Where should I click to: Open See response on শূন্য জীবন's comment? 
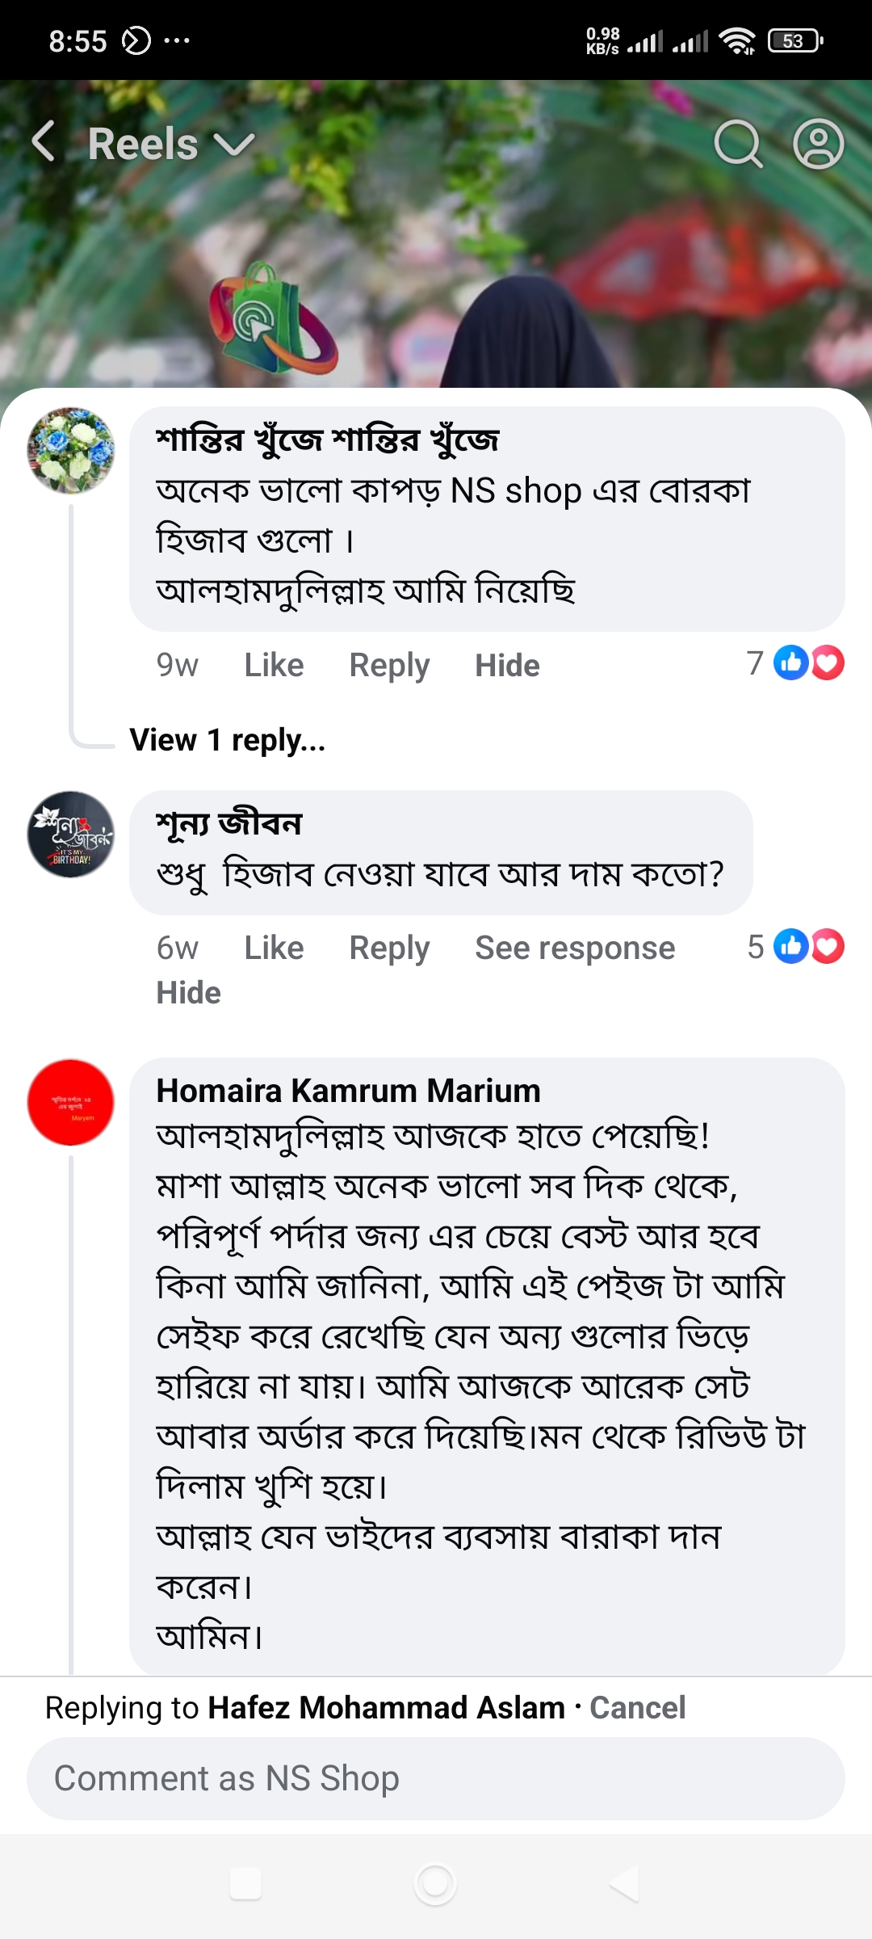[x=574, y=947]
